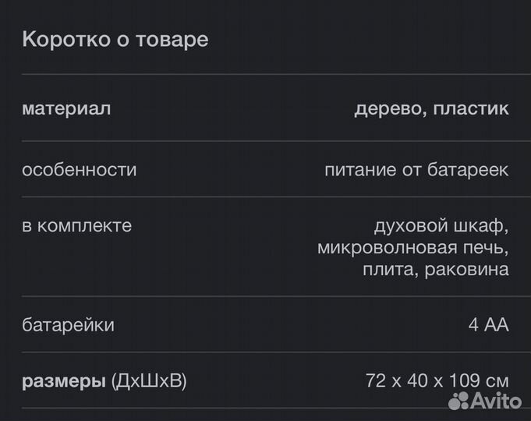Click the "Коротко о товаре" heading
The height and width of the screenshot is (421, 531).
115,39
